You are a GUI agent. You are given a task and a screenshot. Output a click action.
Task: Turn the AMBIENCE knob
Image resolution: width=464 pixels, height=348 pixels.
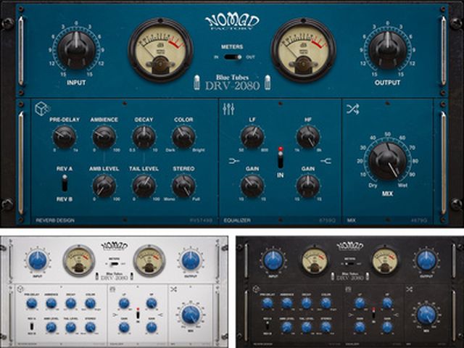(x=104, y=137)
